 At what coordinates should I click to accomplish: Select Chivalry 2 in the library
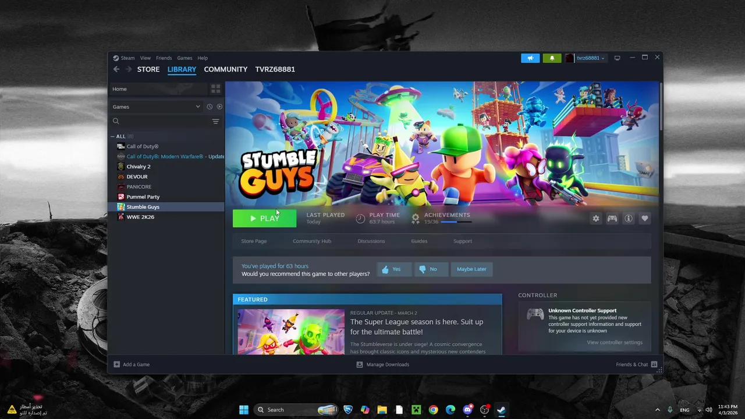coord(139,166)
